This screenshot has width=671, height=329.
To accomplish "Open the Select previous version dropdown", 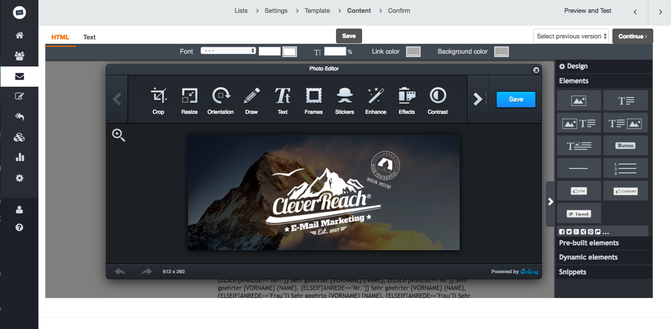I will 571,36.
